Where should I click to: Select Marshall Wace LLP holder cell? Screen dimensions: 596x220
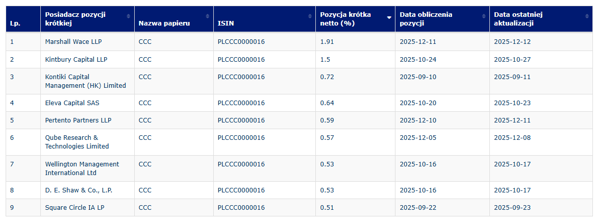tap(87, 42)
